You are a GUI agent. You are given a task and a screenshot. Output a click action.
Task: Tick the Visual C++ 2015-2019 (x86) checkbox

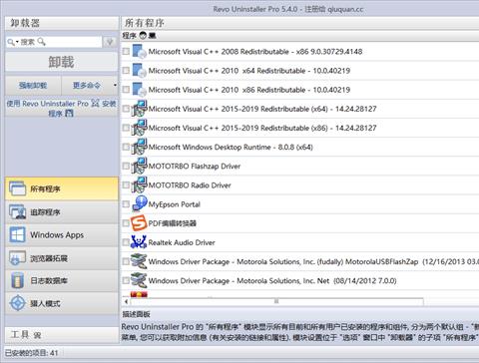(126, 128)
